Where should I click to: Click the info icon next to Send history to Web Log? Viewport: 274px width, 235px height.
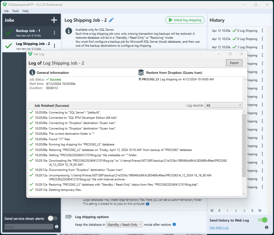pos(267,227)
